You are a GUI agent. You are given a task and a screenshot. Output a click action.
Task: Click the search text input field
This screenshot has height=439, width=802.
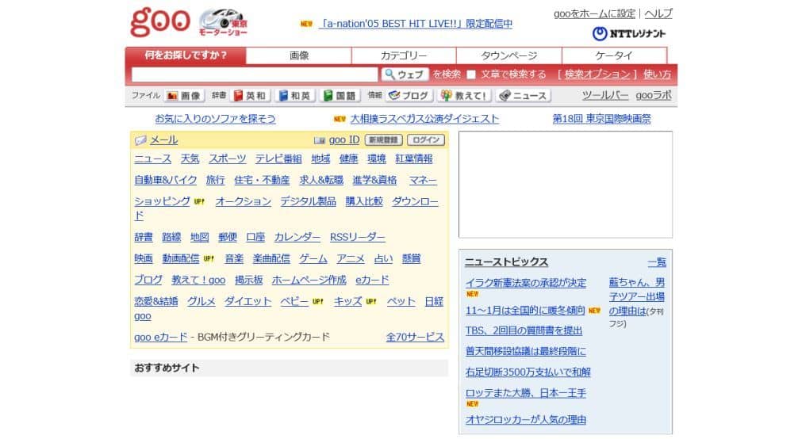click(x=254, y=74)
